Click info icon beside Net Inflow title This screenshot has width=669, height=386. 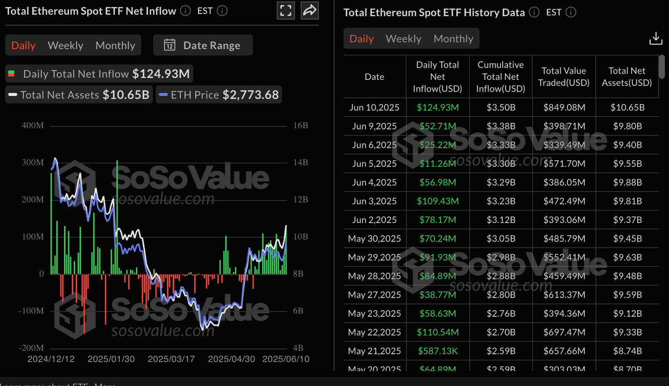coord(186,11)
